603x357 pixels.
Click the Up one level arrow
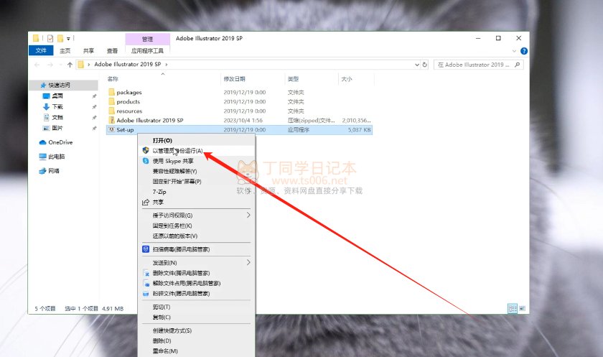(x=70, y=65)
